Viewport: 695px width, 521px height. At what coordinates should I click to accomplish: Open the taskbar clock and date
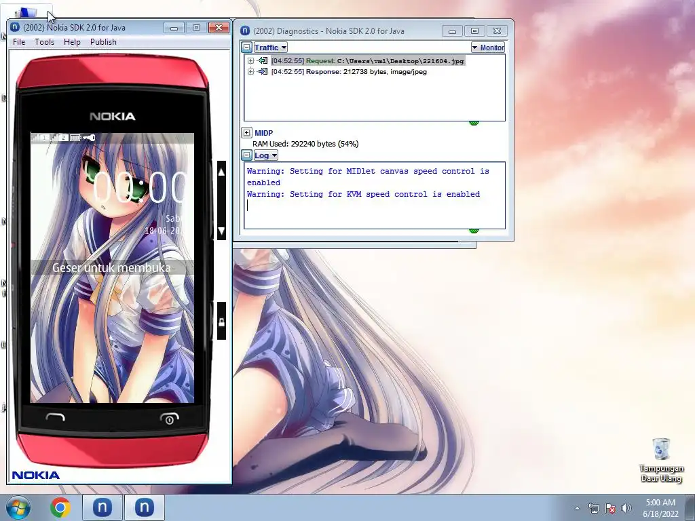tap(660, 508)
